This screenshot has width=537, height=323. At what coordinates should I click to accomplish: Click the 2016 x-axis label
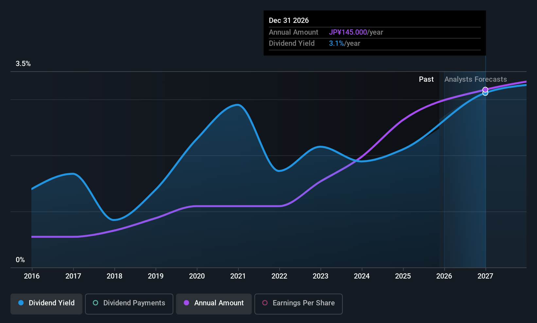(x=32, y=276)
